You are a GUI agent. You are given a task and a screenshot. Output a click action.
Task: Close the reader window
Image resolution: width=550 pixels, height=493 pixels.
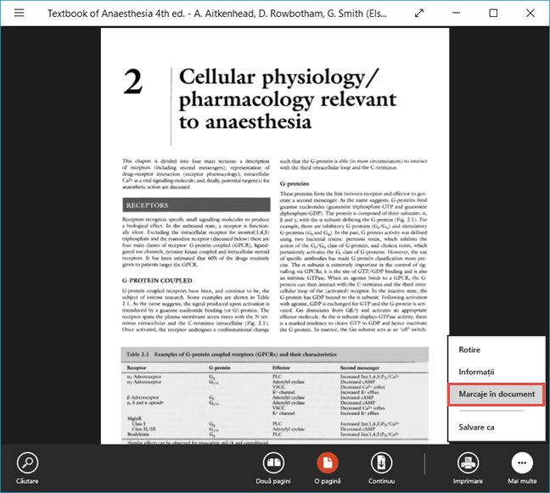click(530, 13)
